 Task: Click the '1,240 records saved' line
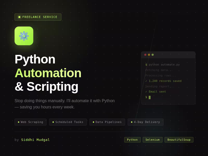pos(164,81)
